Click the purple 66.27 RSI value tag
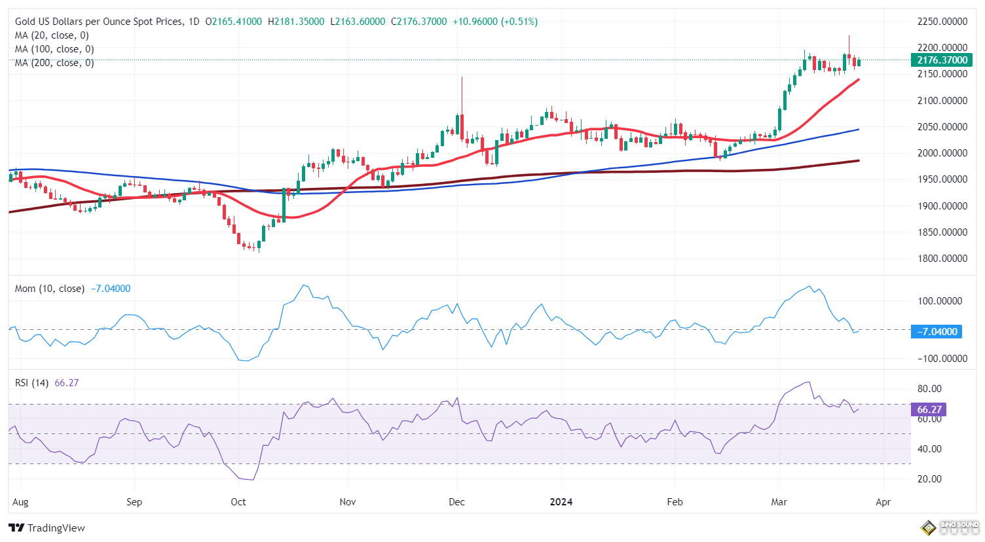985x542 pixels. tap(929, 410)
